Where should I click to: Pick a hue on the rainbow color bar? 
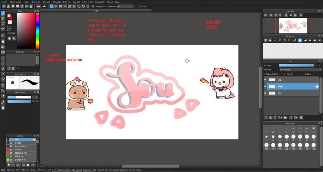(x=38, y=31)
